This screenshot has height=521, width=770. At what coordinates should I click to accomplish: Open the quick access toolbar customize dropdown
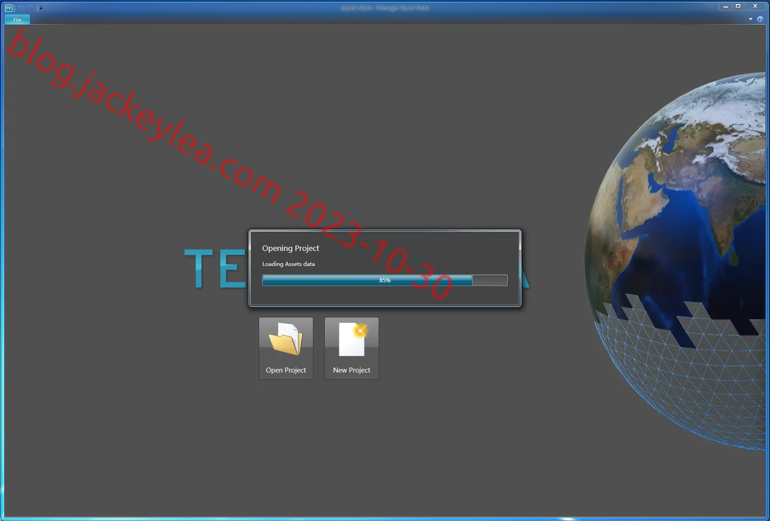[x=40, y=8]
